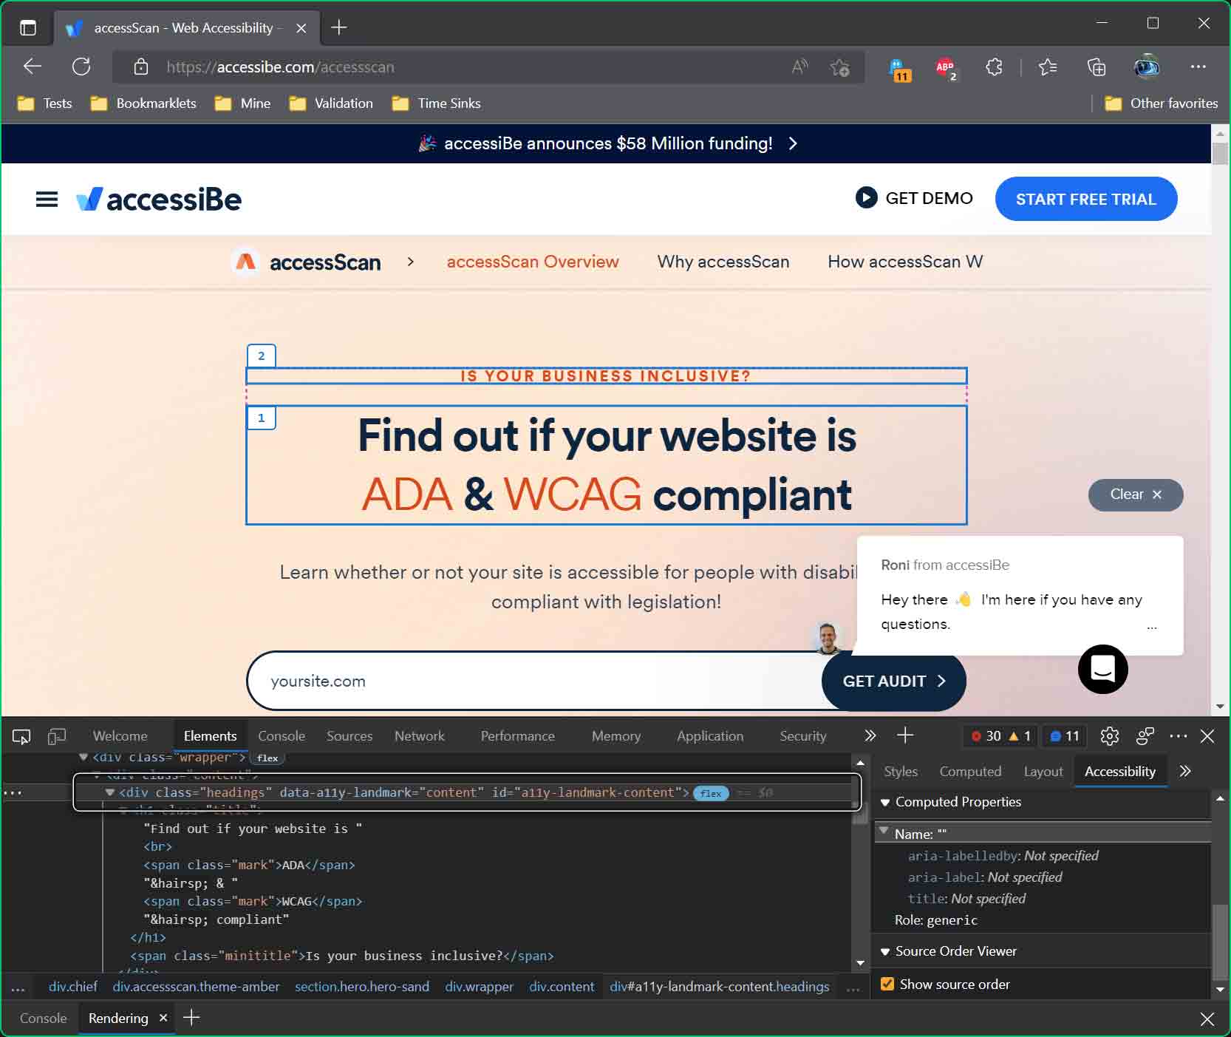
Task: Open the ABP ad blocker extension icon
Action: tap(946, 69)
